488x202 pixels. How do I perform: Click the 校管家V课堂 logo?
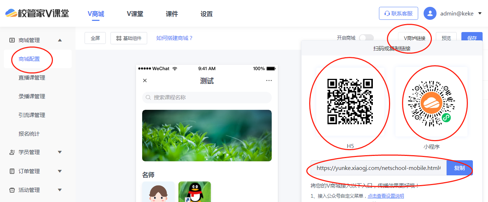(37, 13)
